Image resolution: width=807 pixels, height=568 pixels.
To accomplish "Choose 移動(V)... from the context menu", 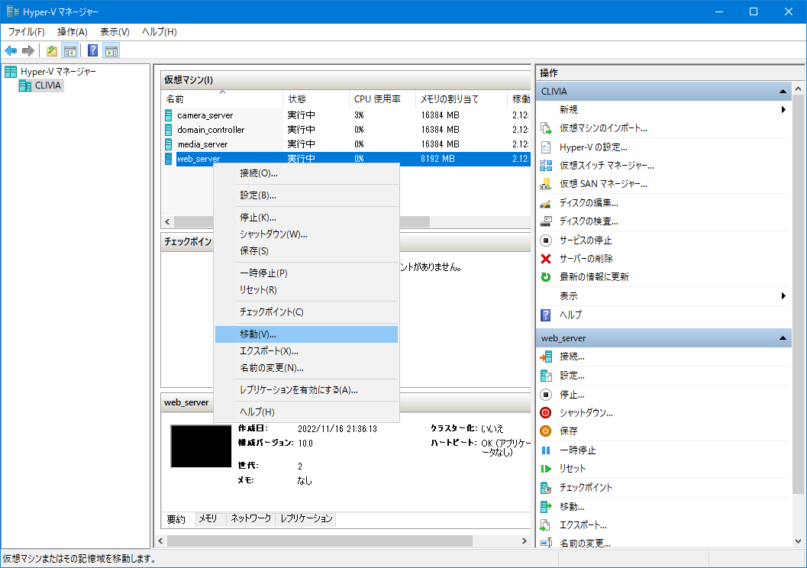I will [306, 334].
